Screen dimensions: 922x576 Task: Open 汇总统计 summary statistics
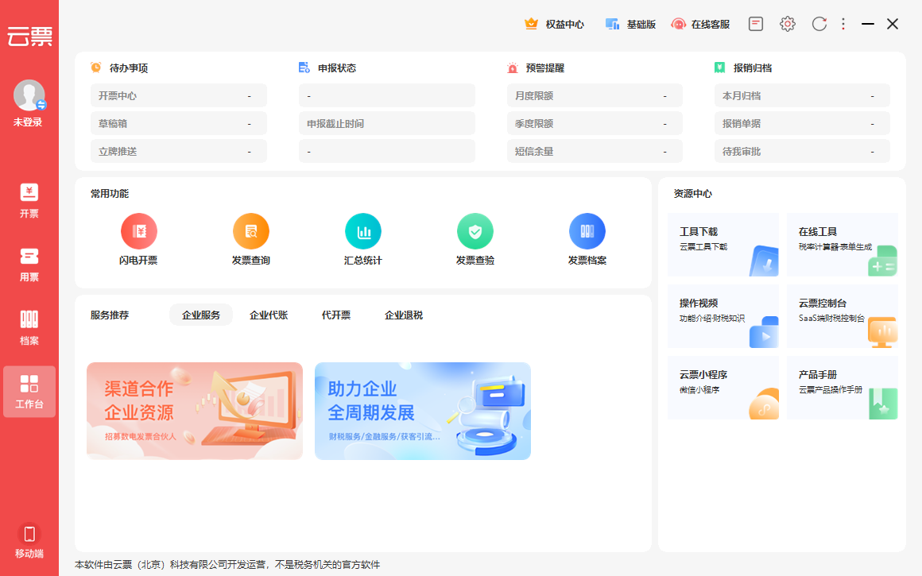point(362,240)
